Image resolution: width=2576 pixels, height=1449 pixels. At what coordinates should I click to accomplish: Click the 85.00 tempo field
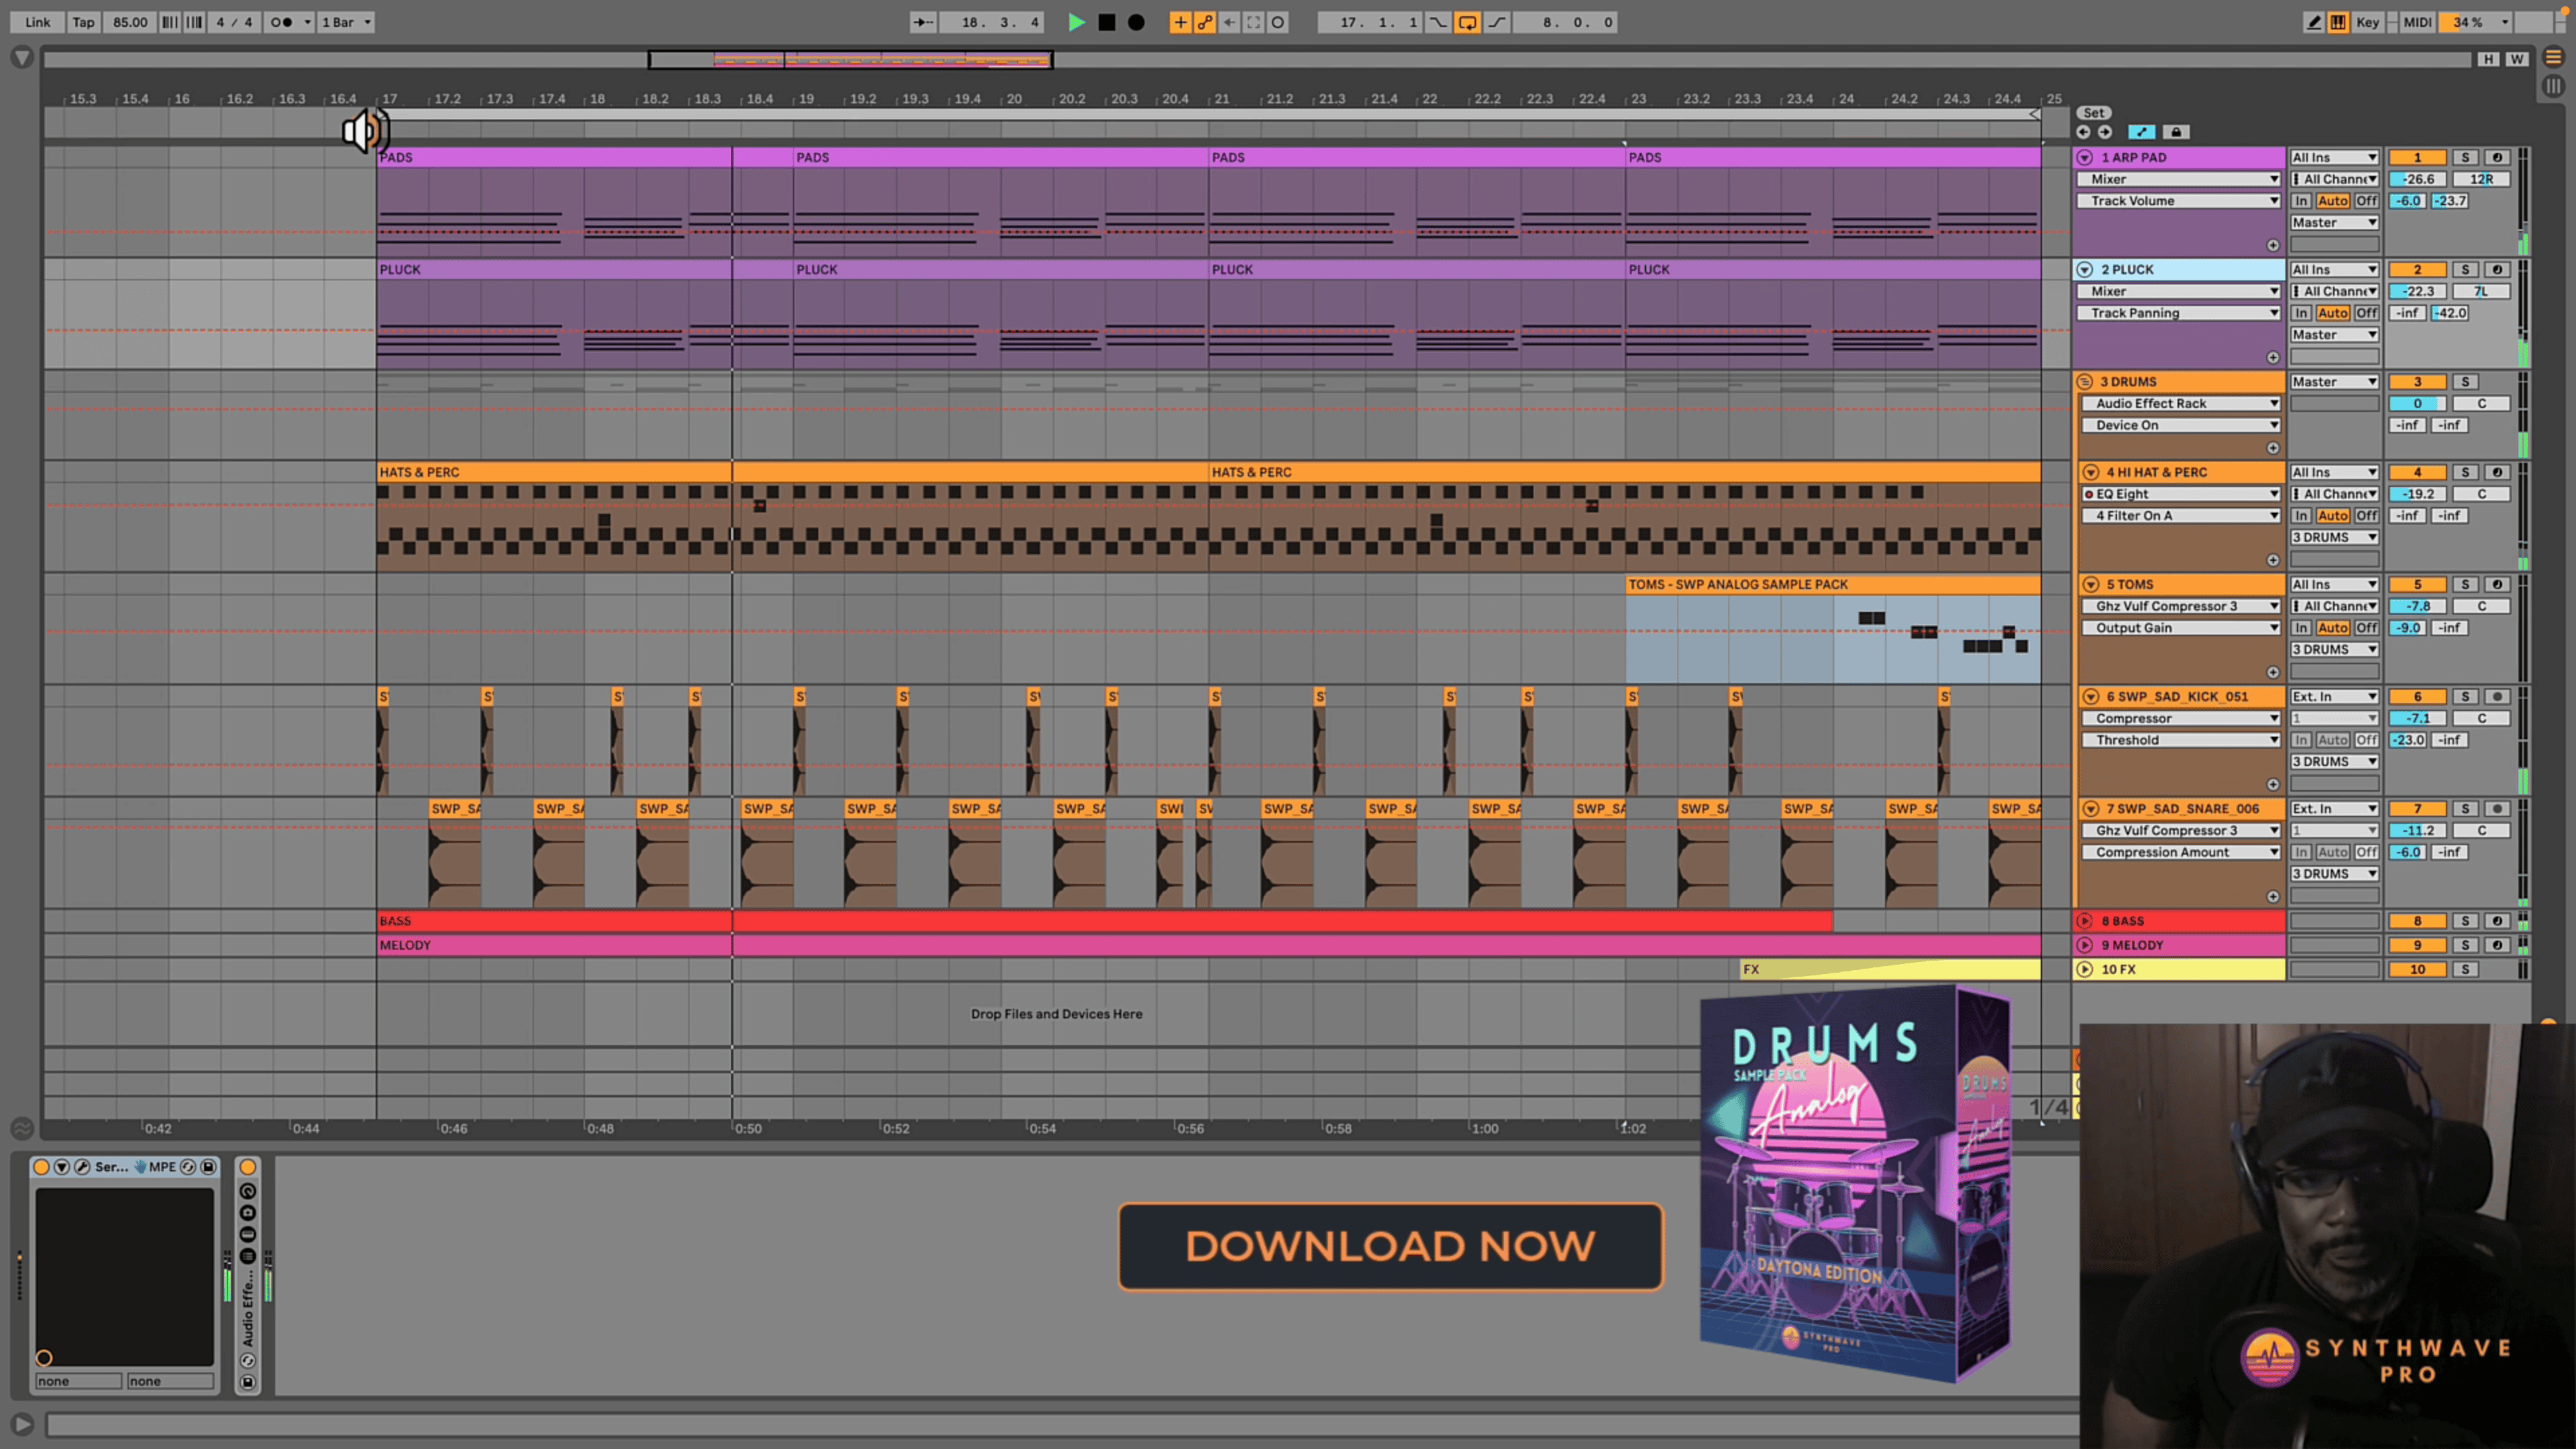129,22
